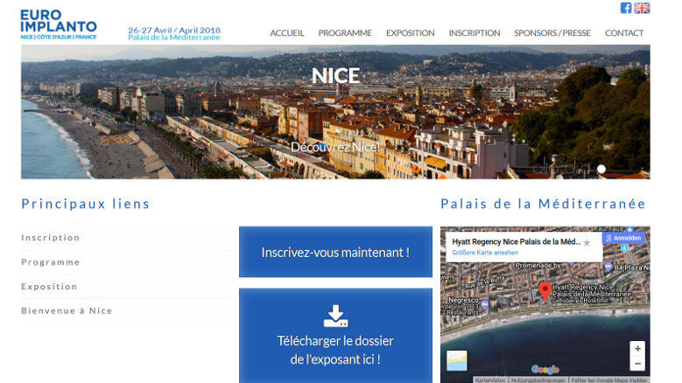
Task: Open the INSCRIPTION menu item
Action: point(475,33)
